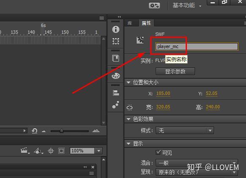This screenshot has width=246, height=178.
Task: Switch to the 库 library tab
Action: (x=130, y=23)
